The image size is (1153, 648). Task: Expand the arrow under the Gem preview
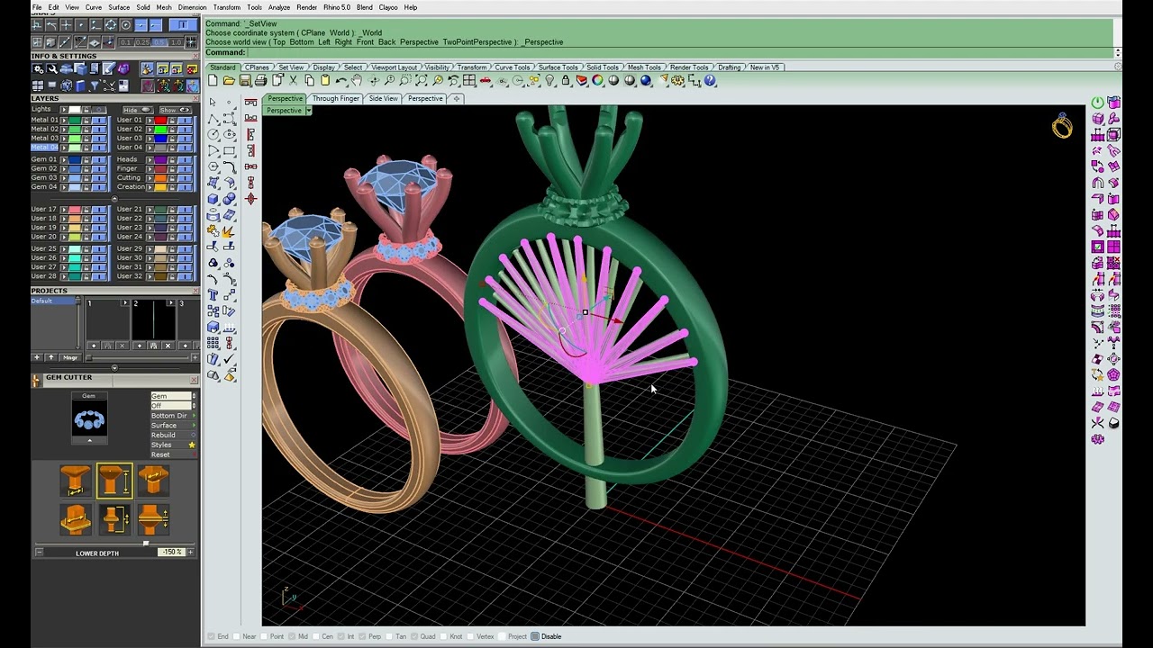tap(89, 441)
